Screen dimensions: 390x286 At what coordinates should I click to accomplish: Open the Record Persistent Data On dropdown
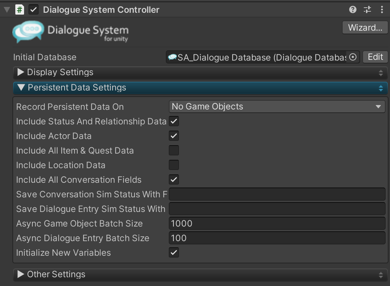[x=277, y=107]
